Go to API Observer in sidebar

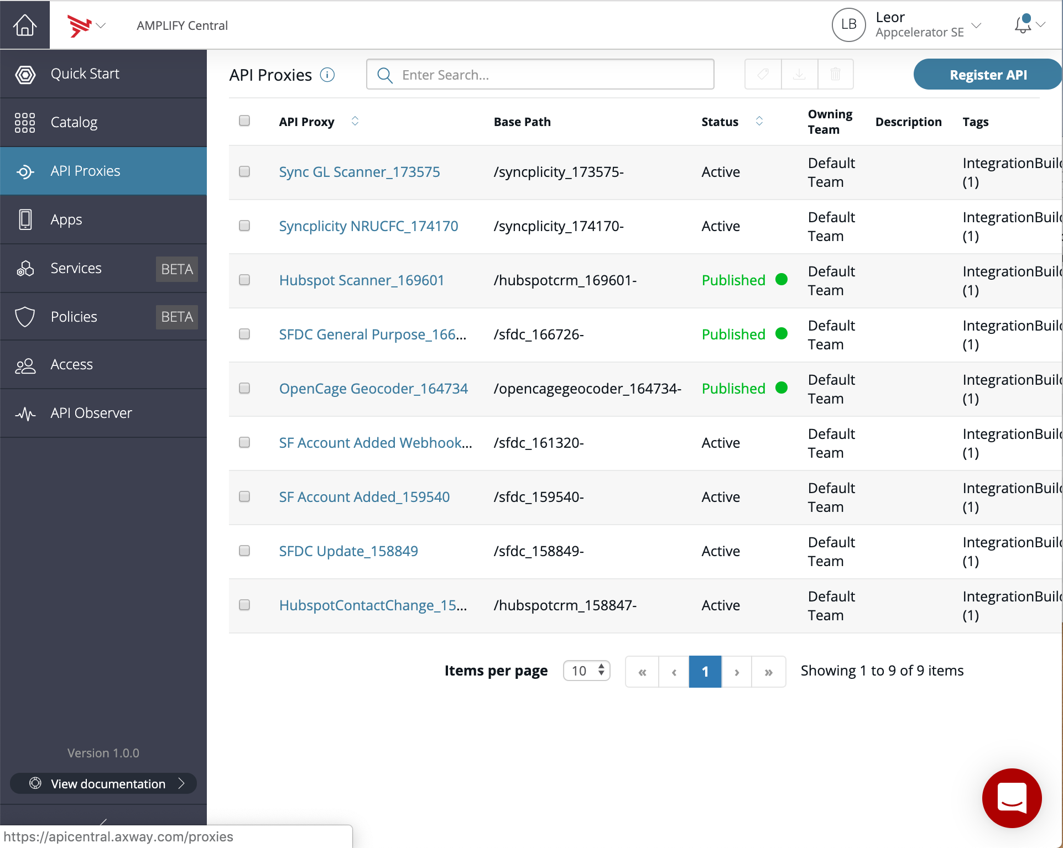point(91,413)
